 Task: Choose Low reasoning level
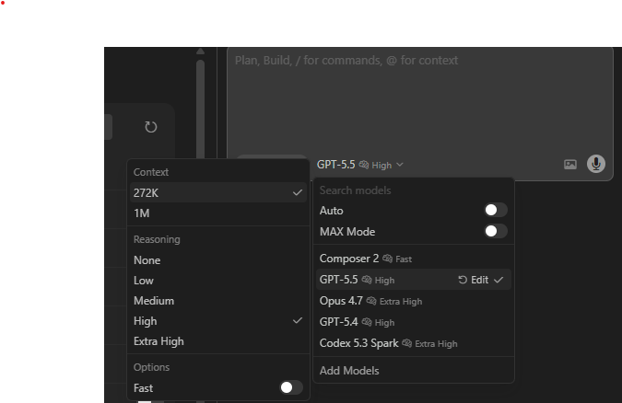pyautogui.click(x=218, y=280)
